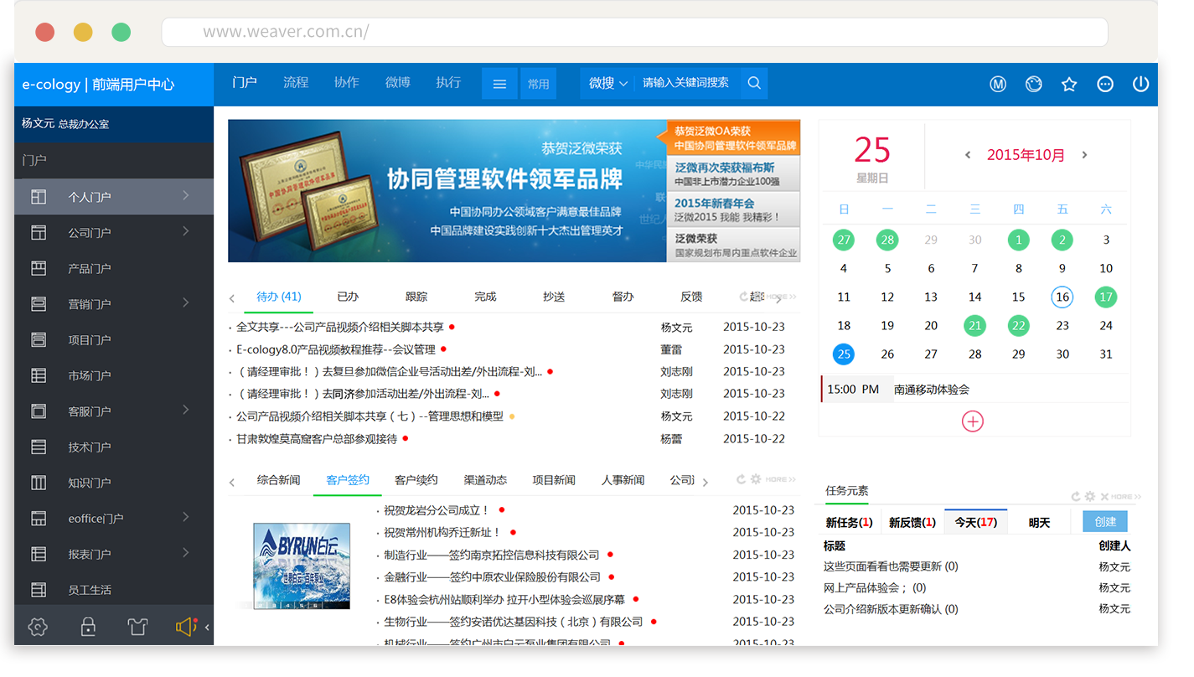Expand the 公司门户 chevron
Viewport: 1194px width, 677px height.
185,231
